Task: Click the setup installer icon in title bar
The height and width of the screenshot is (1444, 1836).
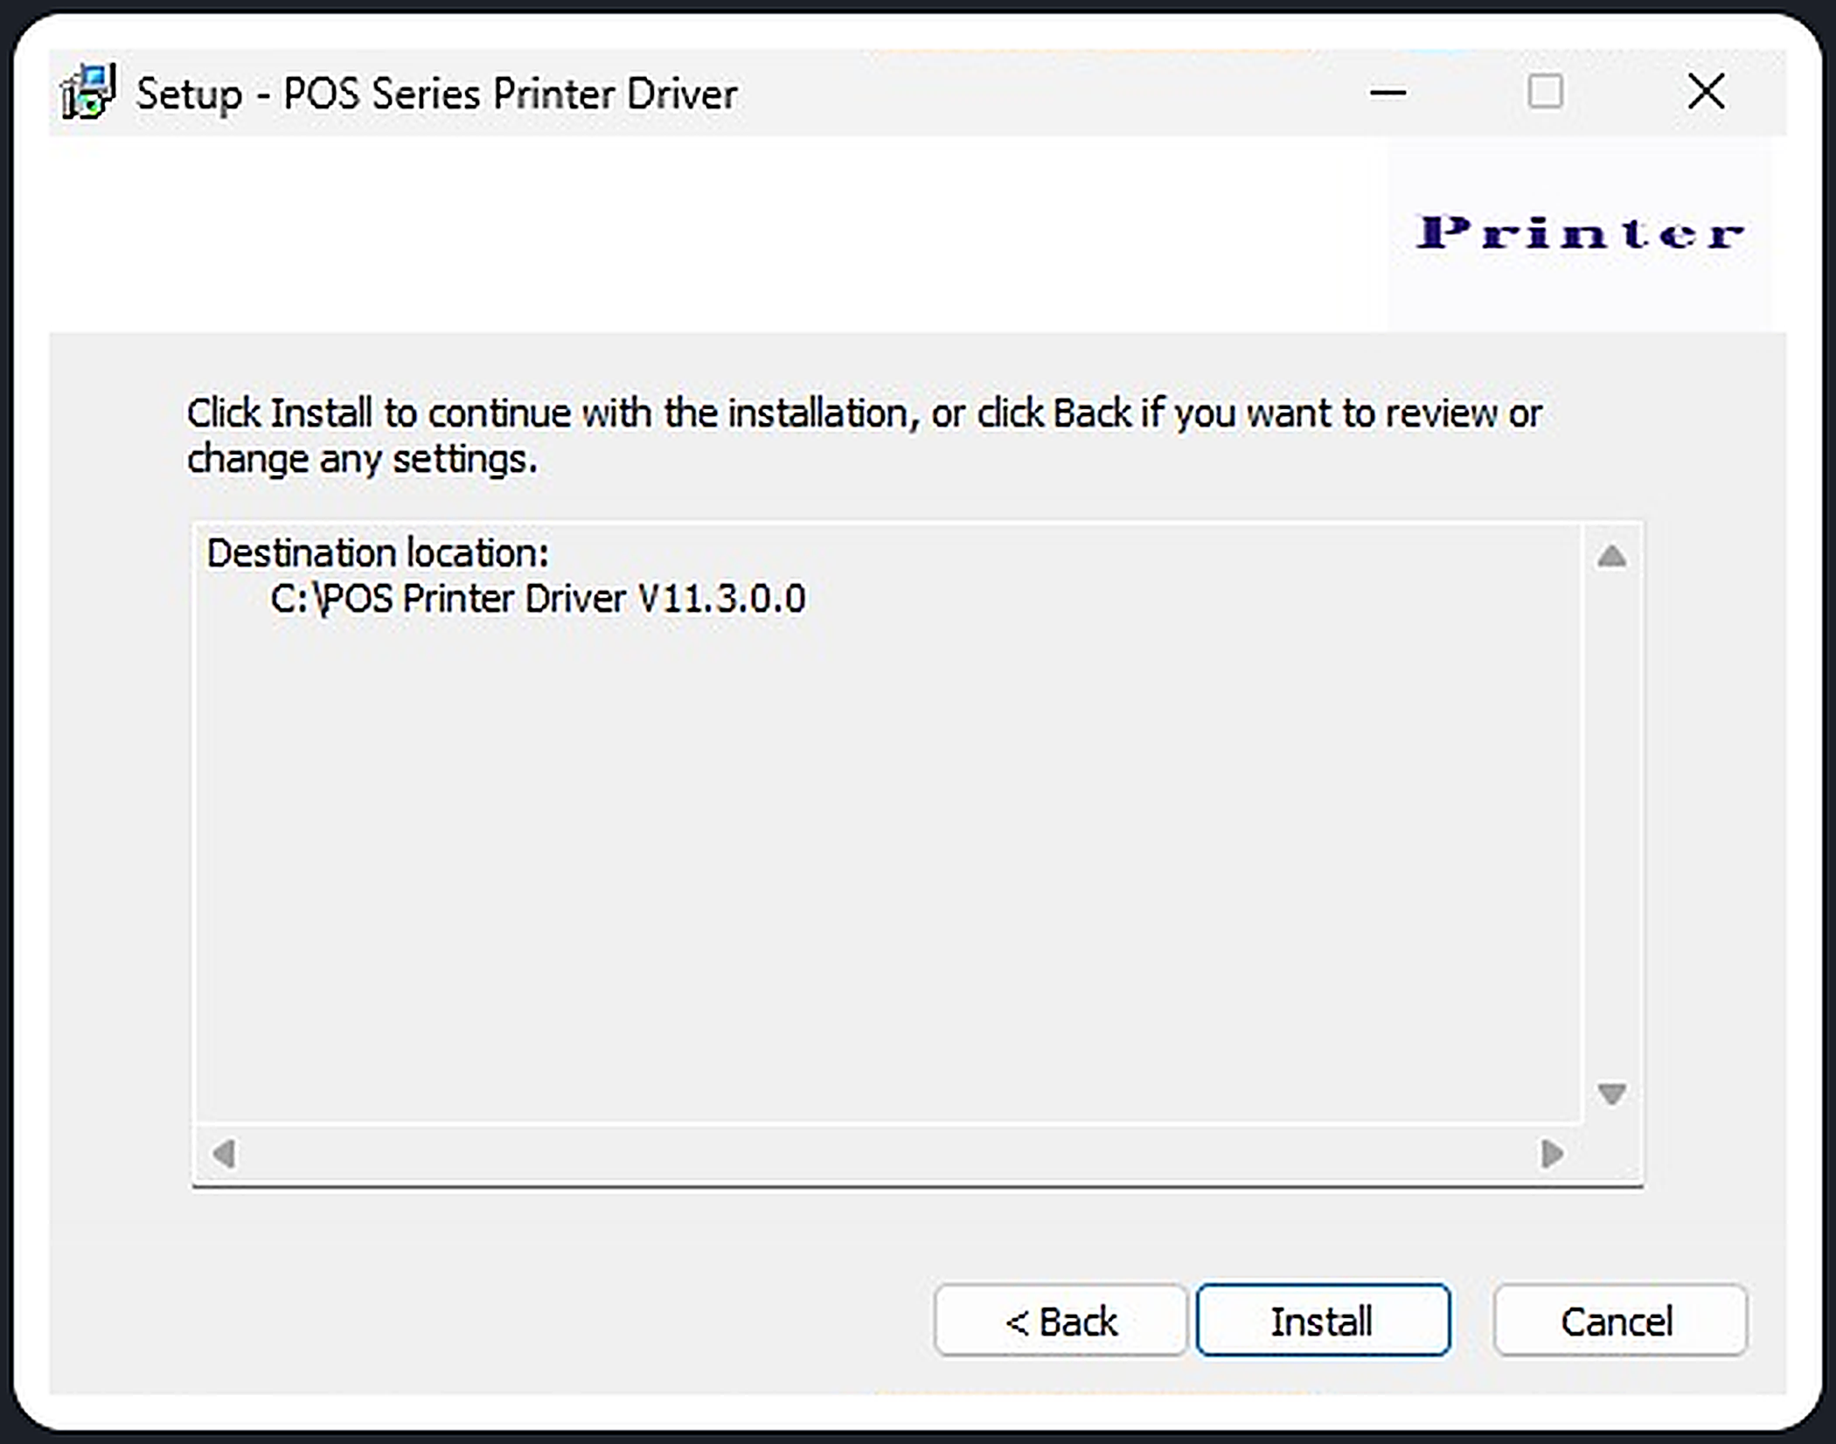Action: [87, 92]
